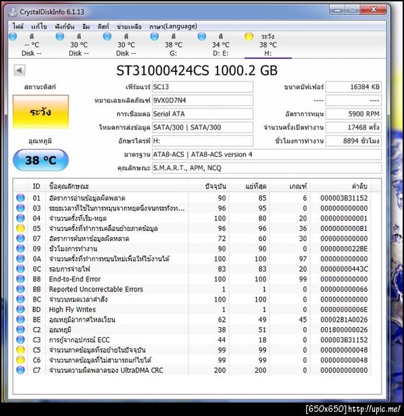The image size is (404, 416).
Task: Select the G: disk tab
Action: 173,45
